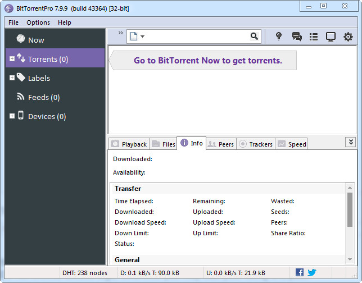Expand the Devices tree node

pos(12,116)
